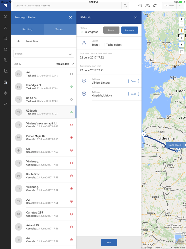Focus the vehicles and locations search field
The height and width of the screenshot is (249, 186).
pyautogui.click(x=67, y=6)
